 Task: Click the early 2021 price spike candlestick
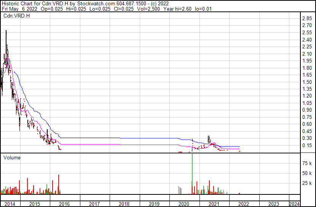coord(209,139)
